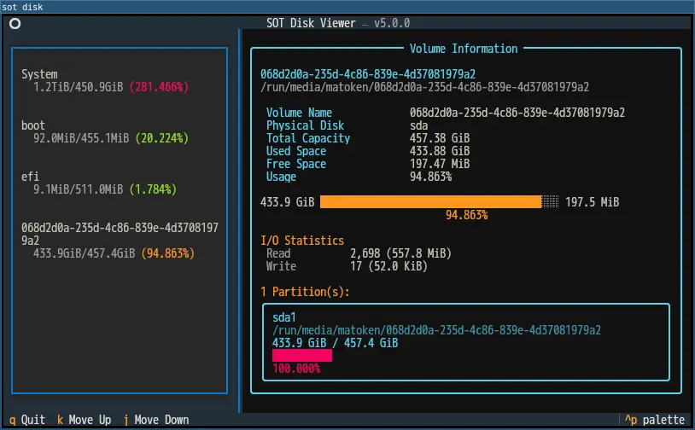Click the red sda1 partition usage bar

point(302,355)
